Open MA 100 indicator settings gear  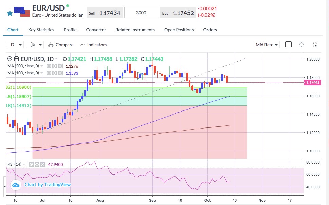coord(55,73)
